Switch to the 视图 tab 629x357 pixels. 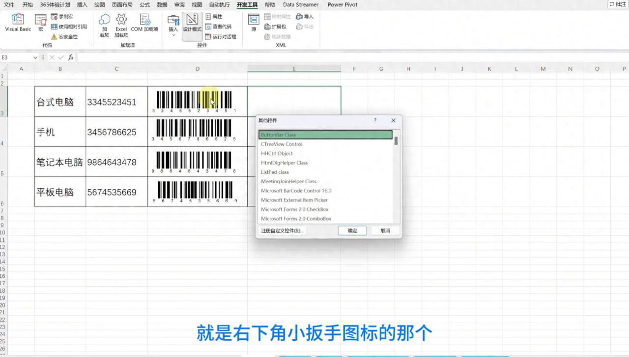coord(197,4)
